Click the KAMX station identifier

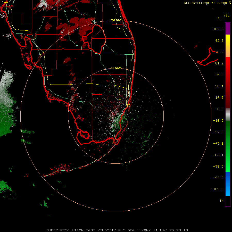pyautogui.click(x=146, y=230)
